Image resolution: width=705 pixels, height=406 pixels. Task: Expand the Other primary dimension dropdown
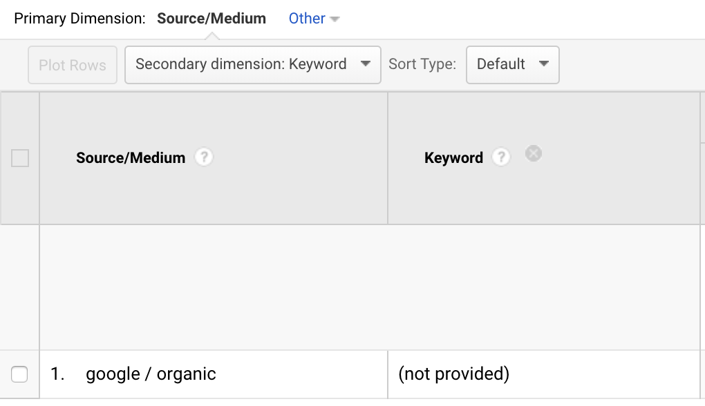tap(314, 19)
